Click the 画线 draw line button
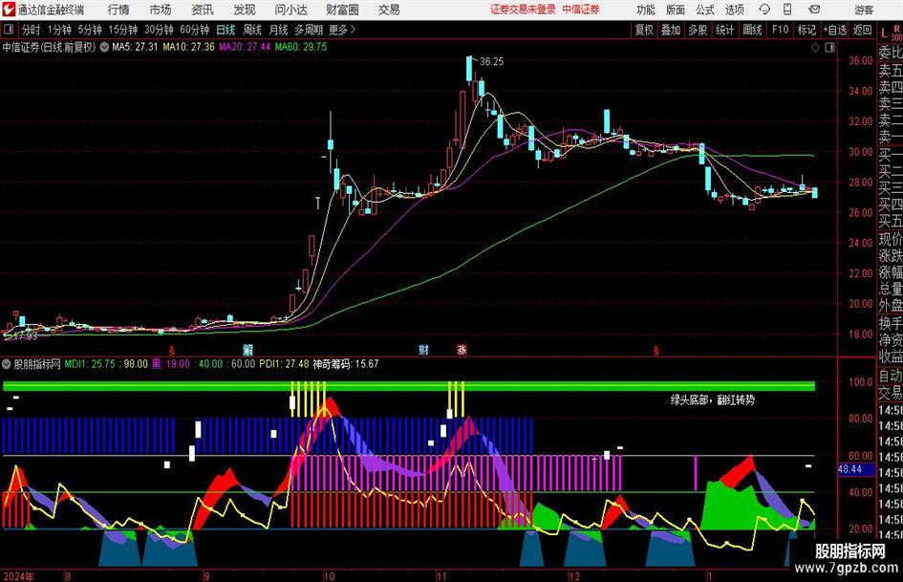This screenshot has height=582, width=903. (x=753, y=30)
